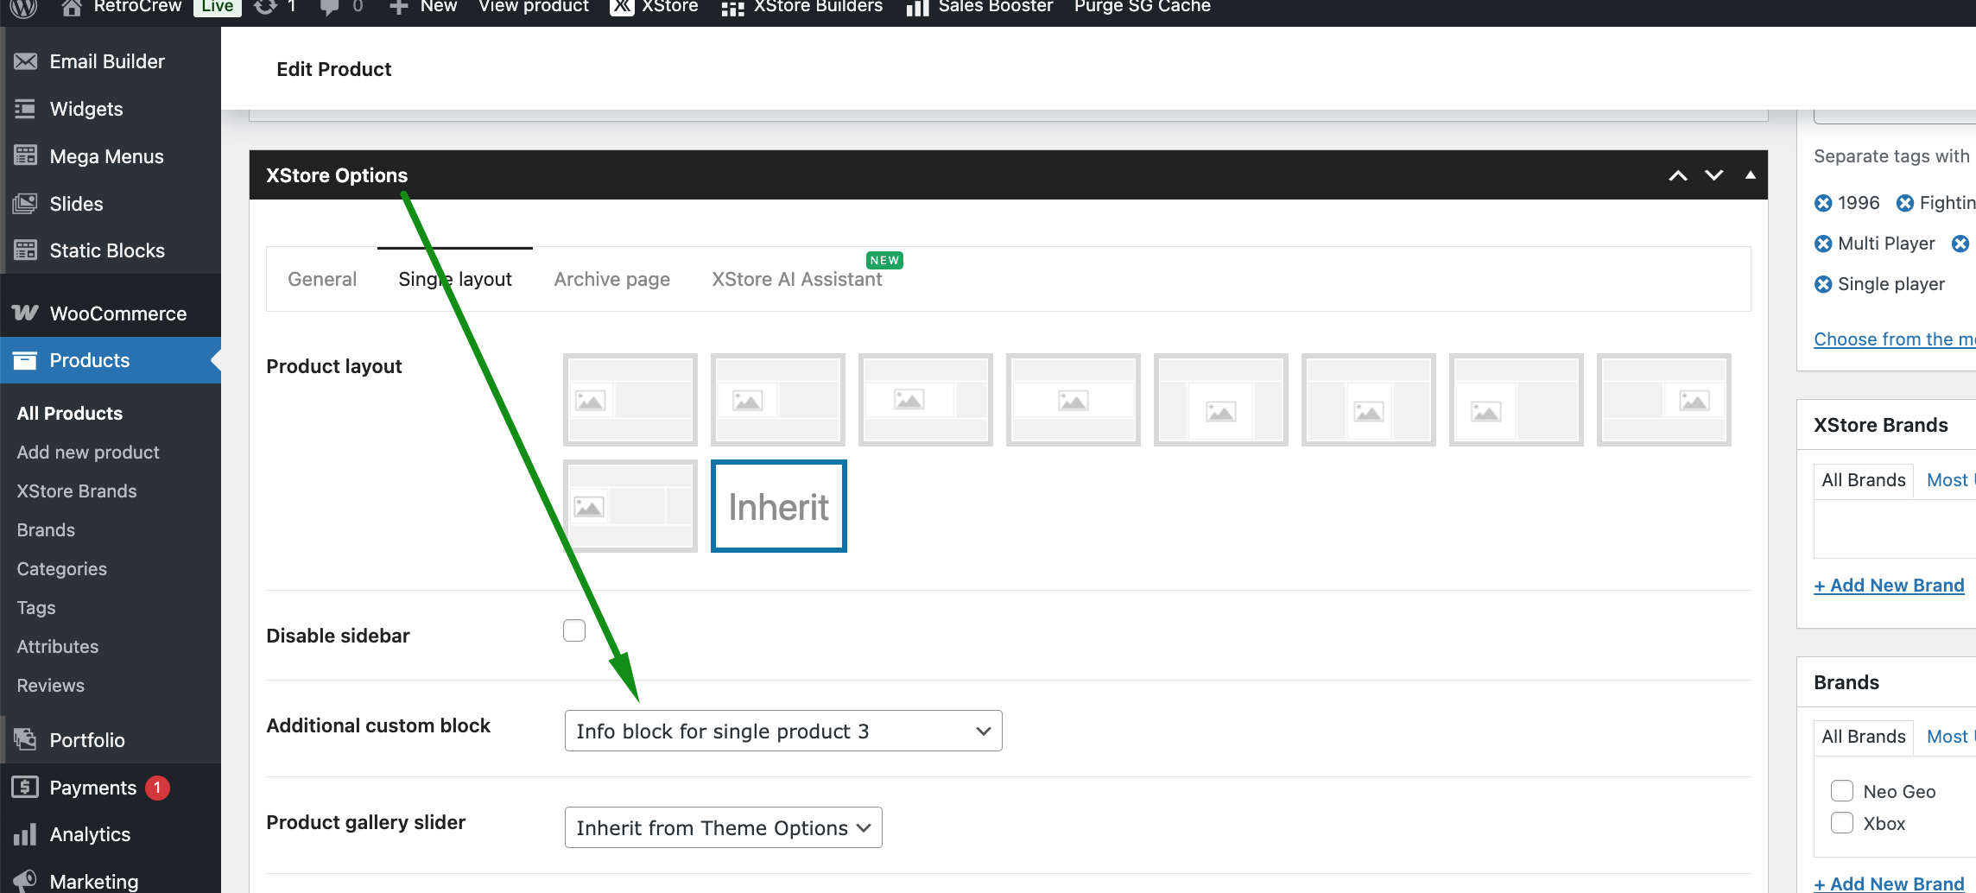
Task: Remove the 1996 tag
Action: click(1823, 203)
